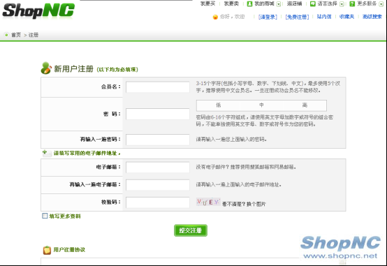The image size is (387, 266).
Task: Click the [请登录] login link
Action: click(268, 17)
